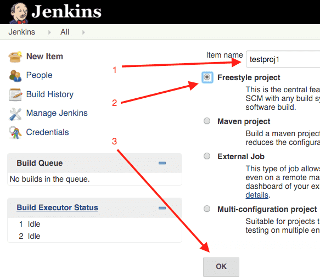
Task: Open the Manage Jenkins link
Action: [x=57, y=113]
